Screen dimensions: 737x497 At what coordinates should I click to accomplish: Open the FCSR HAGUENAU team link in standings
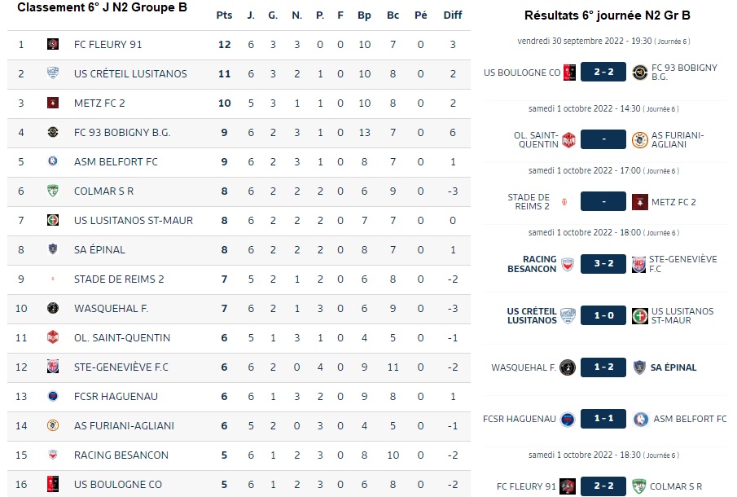click(x=116, y=396)
